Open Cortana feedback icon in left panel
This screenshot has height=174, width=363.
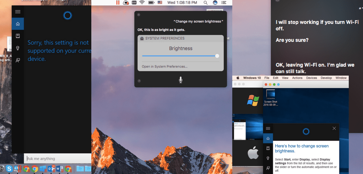click(18, 60)
